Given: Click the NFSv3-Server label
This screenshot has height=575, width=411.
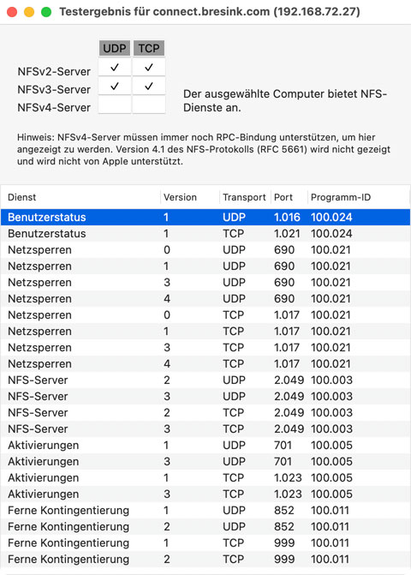Looking at the screenshot, I should pos(54,89).
